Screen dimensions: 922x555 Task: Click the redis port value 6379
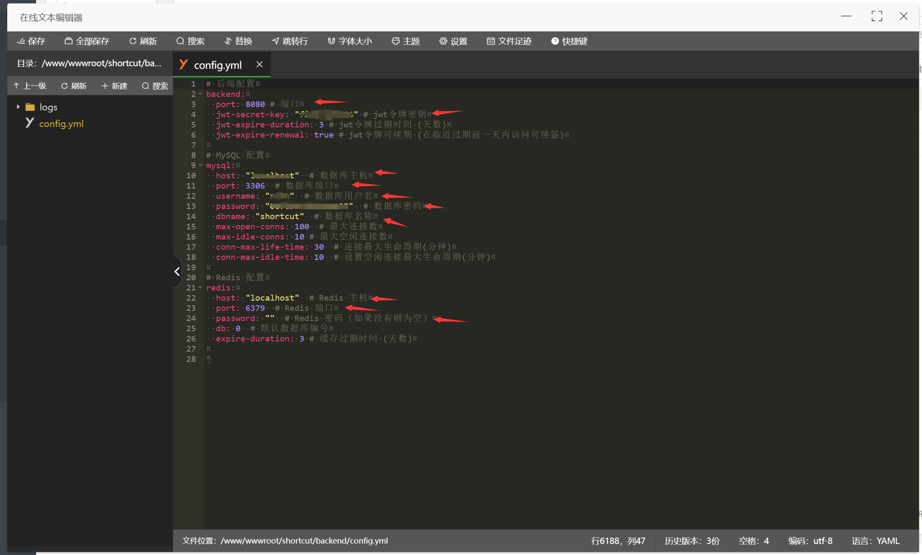coord(255,308)
